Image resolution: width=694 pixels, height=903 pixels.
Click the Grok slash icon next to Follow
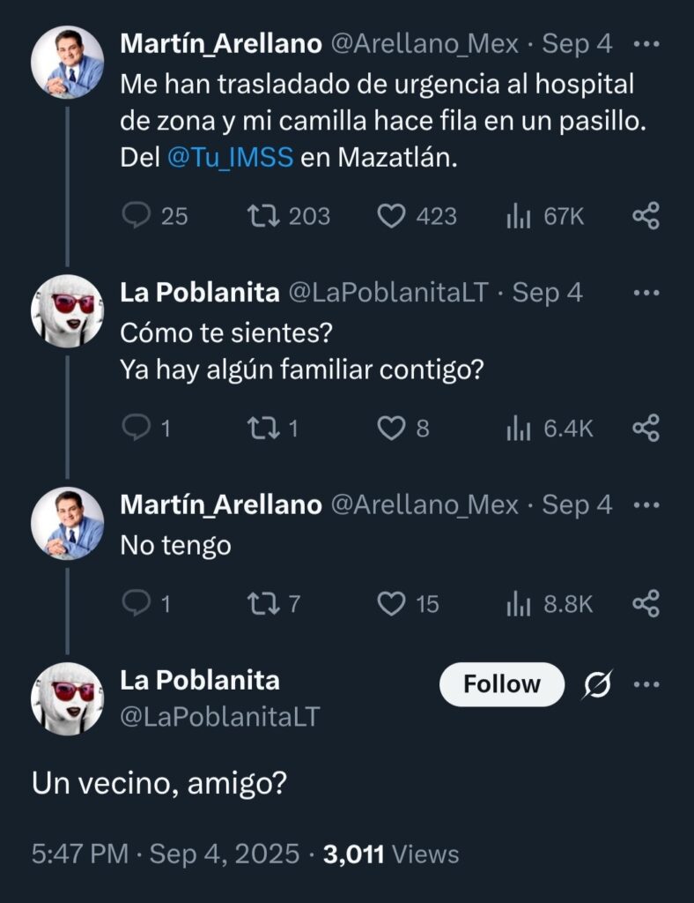point(599,684)
